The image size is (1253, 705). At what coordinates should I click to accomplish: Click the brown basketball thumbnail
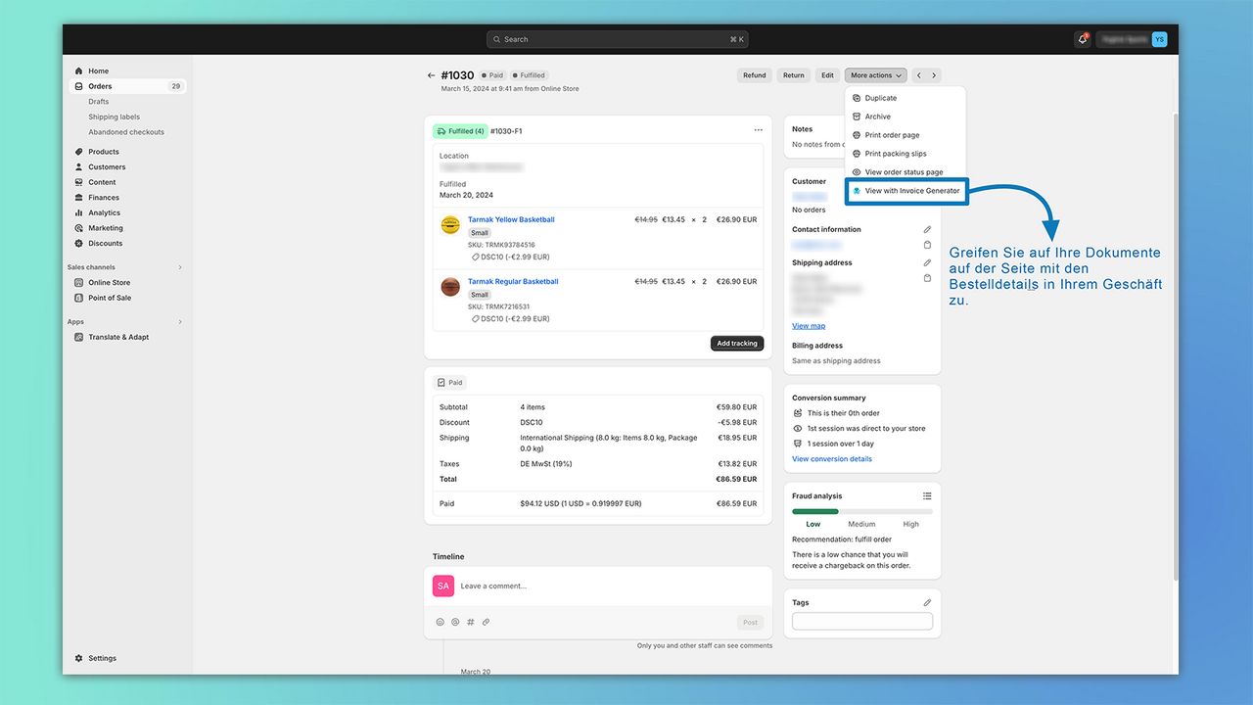[x=450, y=287]
